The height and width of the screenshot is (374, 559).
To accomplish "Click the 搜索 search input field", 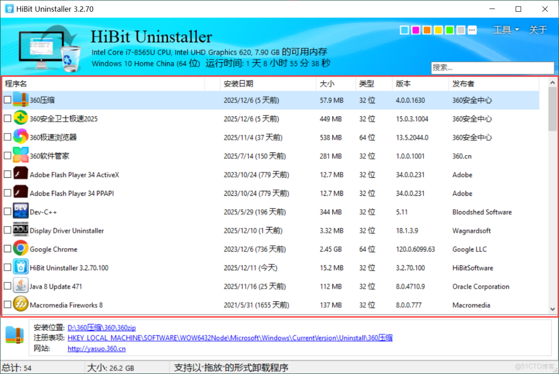I will pos(492,67).
